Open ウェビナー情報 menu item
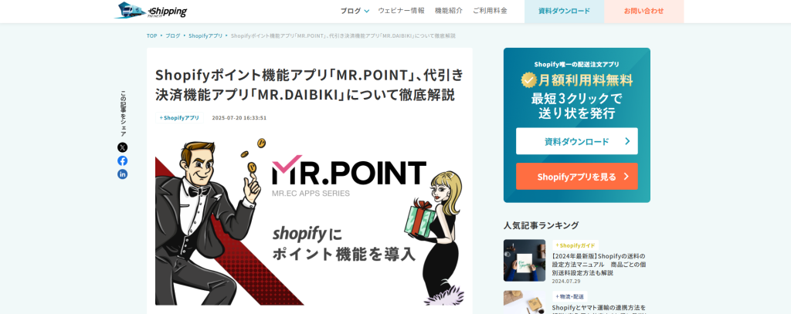The height and width of the screenshot is (314, 791). click(x=401, y=11)
